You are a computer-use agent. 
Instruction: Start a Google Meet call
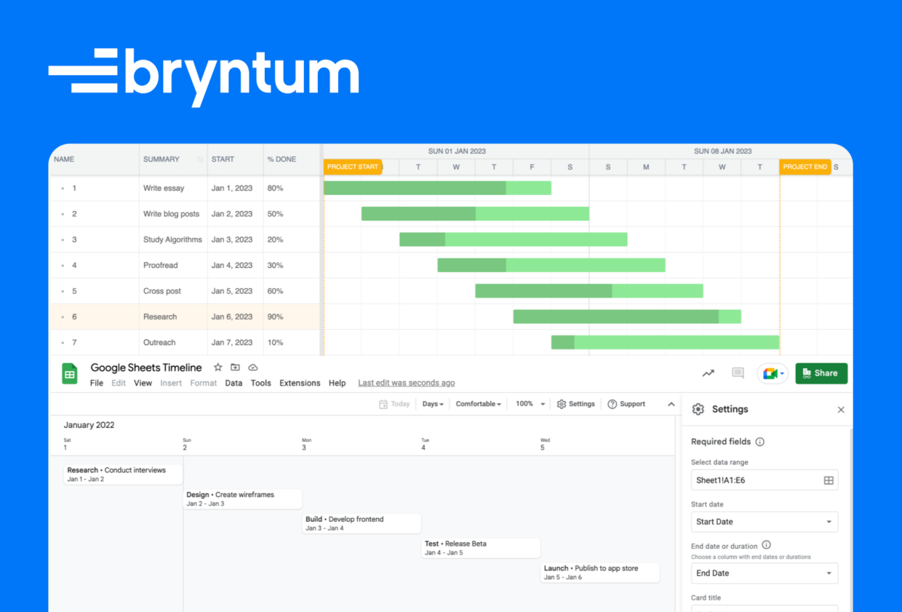(x=772, y=373)
